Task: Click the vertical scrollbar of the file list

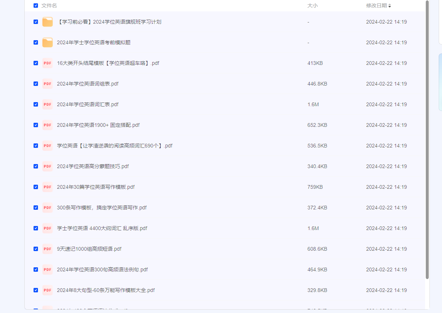Action: [427, 140]
